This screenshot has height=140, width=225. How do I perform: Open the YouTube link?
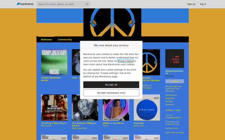[x=169, y=102]
